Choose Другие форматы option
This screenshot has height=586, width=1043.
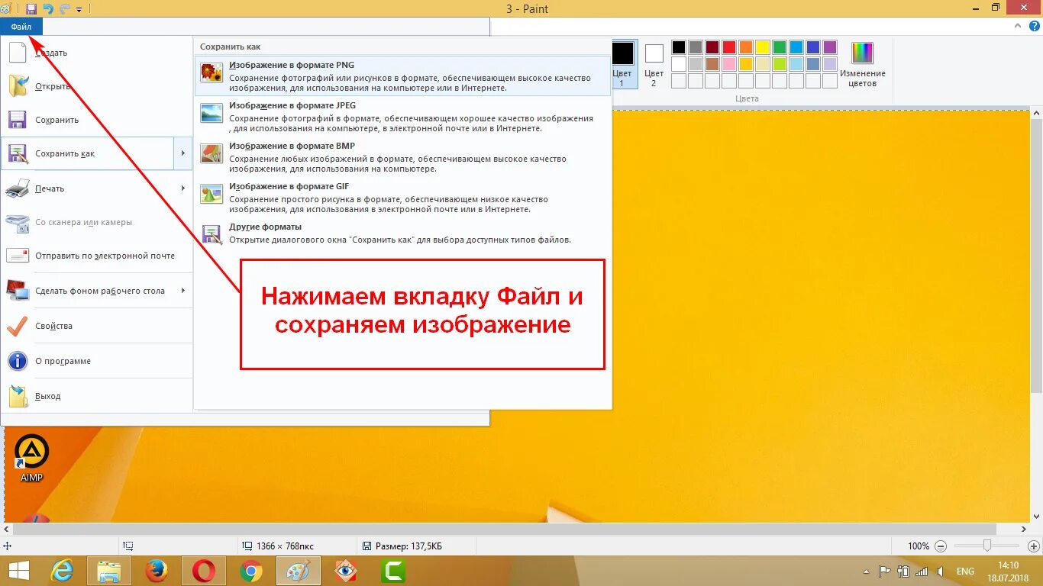tap(402, 233)
